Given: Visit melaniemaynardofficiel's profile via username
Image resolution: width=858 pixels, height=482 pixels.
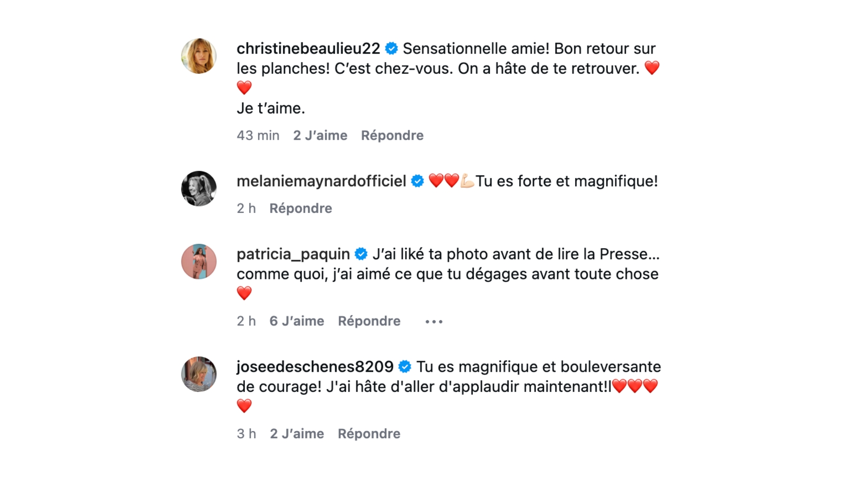Looking at the screenshot, I should click(x=321, y=181).
